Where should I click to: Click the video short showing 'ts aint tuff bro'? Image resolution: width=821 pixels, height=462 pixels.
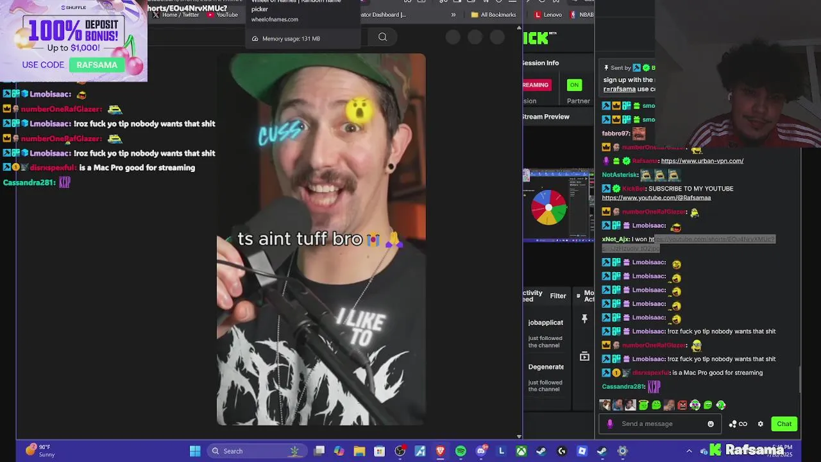pos(321,239)
